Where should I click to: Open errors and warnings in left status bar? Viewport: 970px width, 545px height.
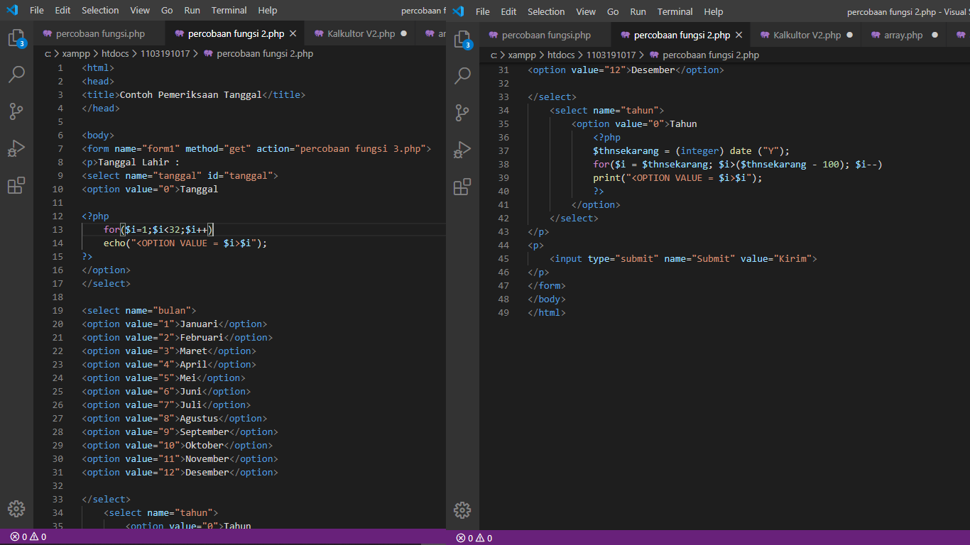(28, 537)
